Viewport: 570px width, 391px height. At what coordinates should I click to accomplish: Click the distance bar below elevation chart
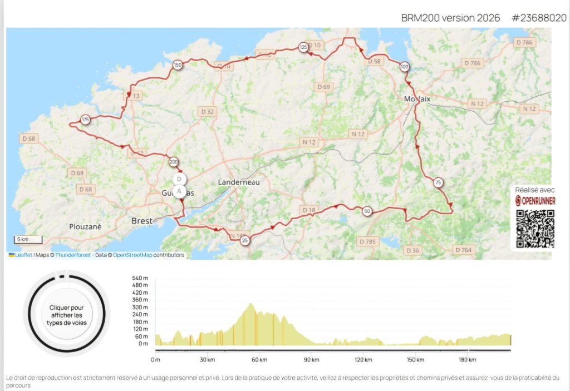333,350
